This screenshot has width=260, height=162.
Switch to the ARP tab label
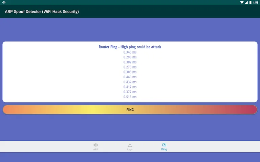[96, 149]
